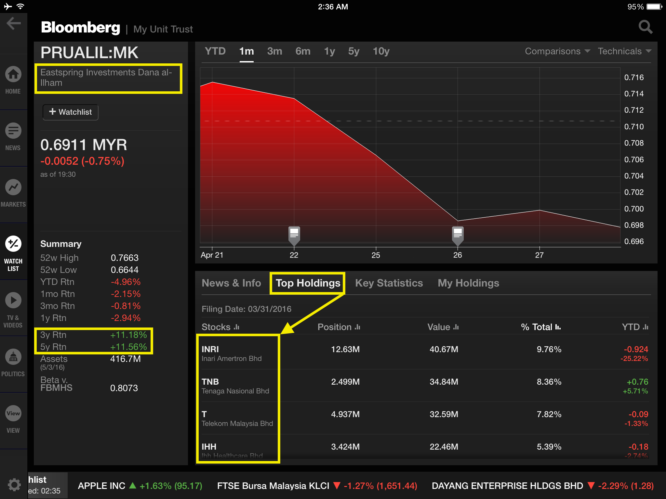Tap the Home icon in sidebar
The width and height of the screenshot is (666, 499).
(x=13, y=75)
